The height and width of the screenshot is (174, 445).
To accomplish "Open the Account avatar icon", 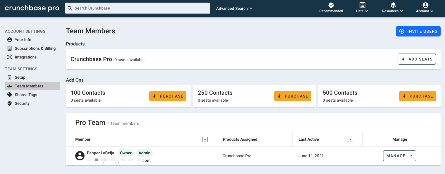I will coord(425,5).
